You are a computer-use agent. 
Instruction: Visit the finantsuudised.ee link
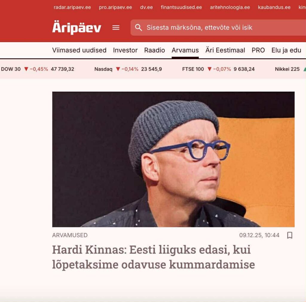pyautogui.click(x=181, y=7)
